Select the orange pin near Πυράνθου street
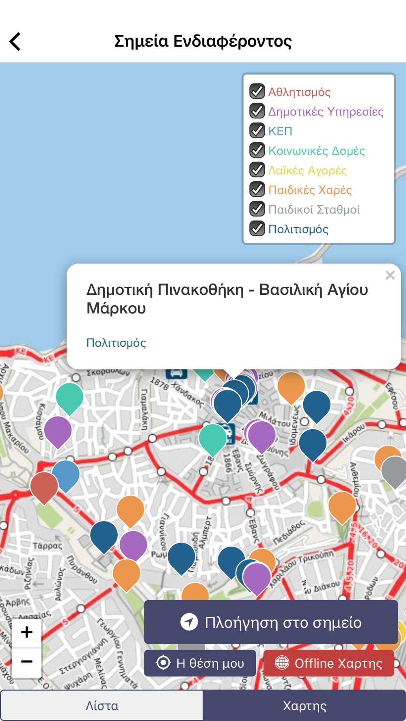406x721 pixels. click(x=127, y=575)
